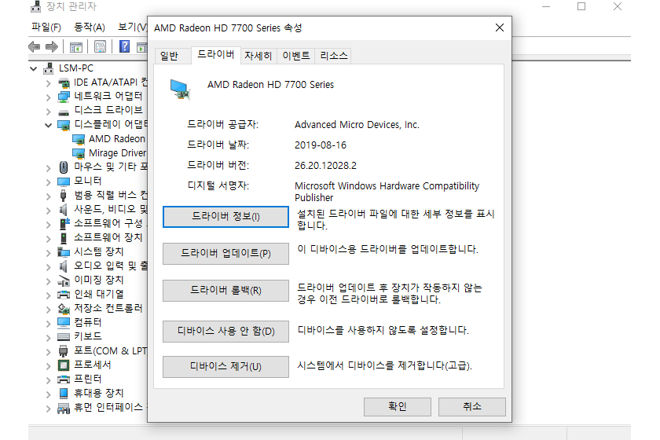Expand the 소프트웨어 장치 node

(x=49, y=238)
